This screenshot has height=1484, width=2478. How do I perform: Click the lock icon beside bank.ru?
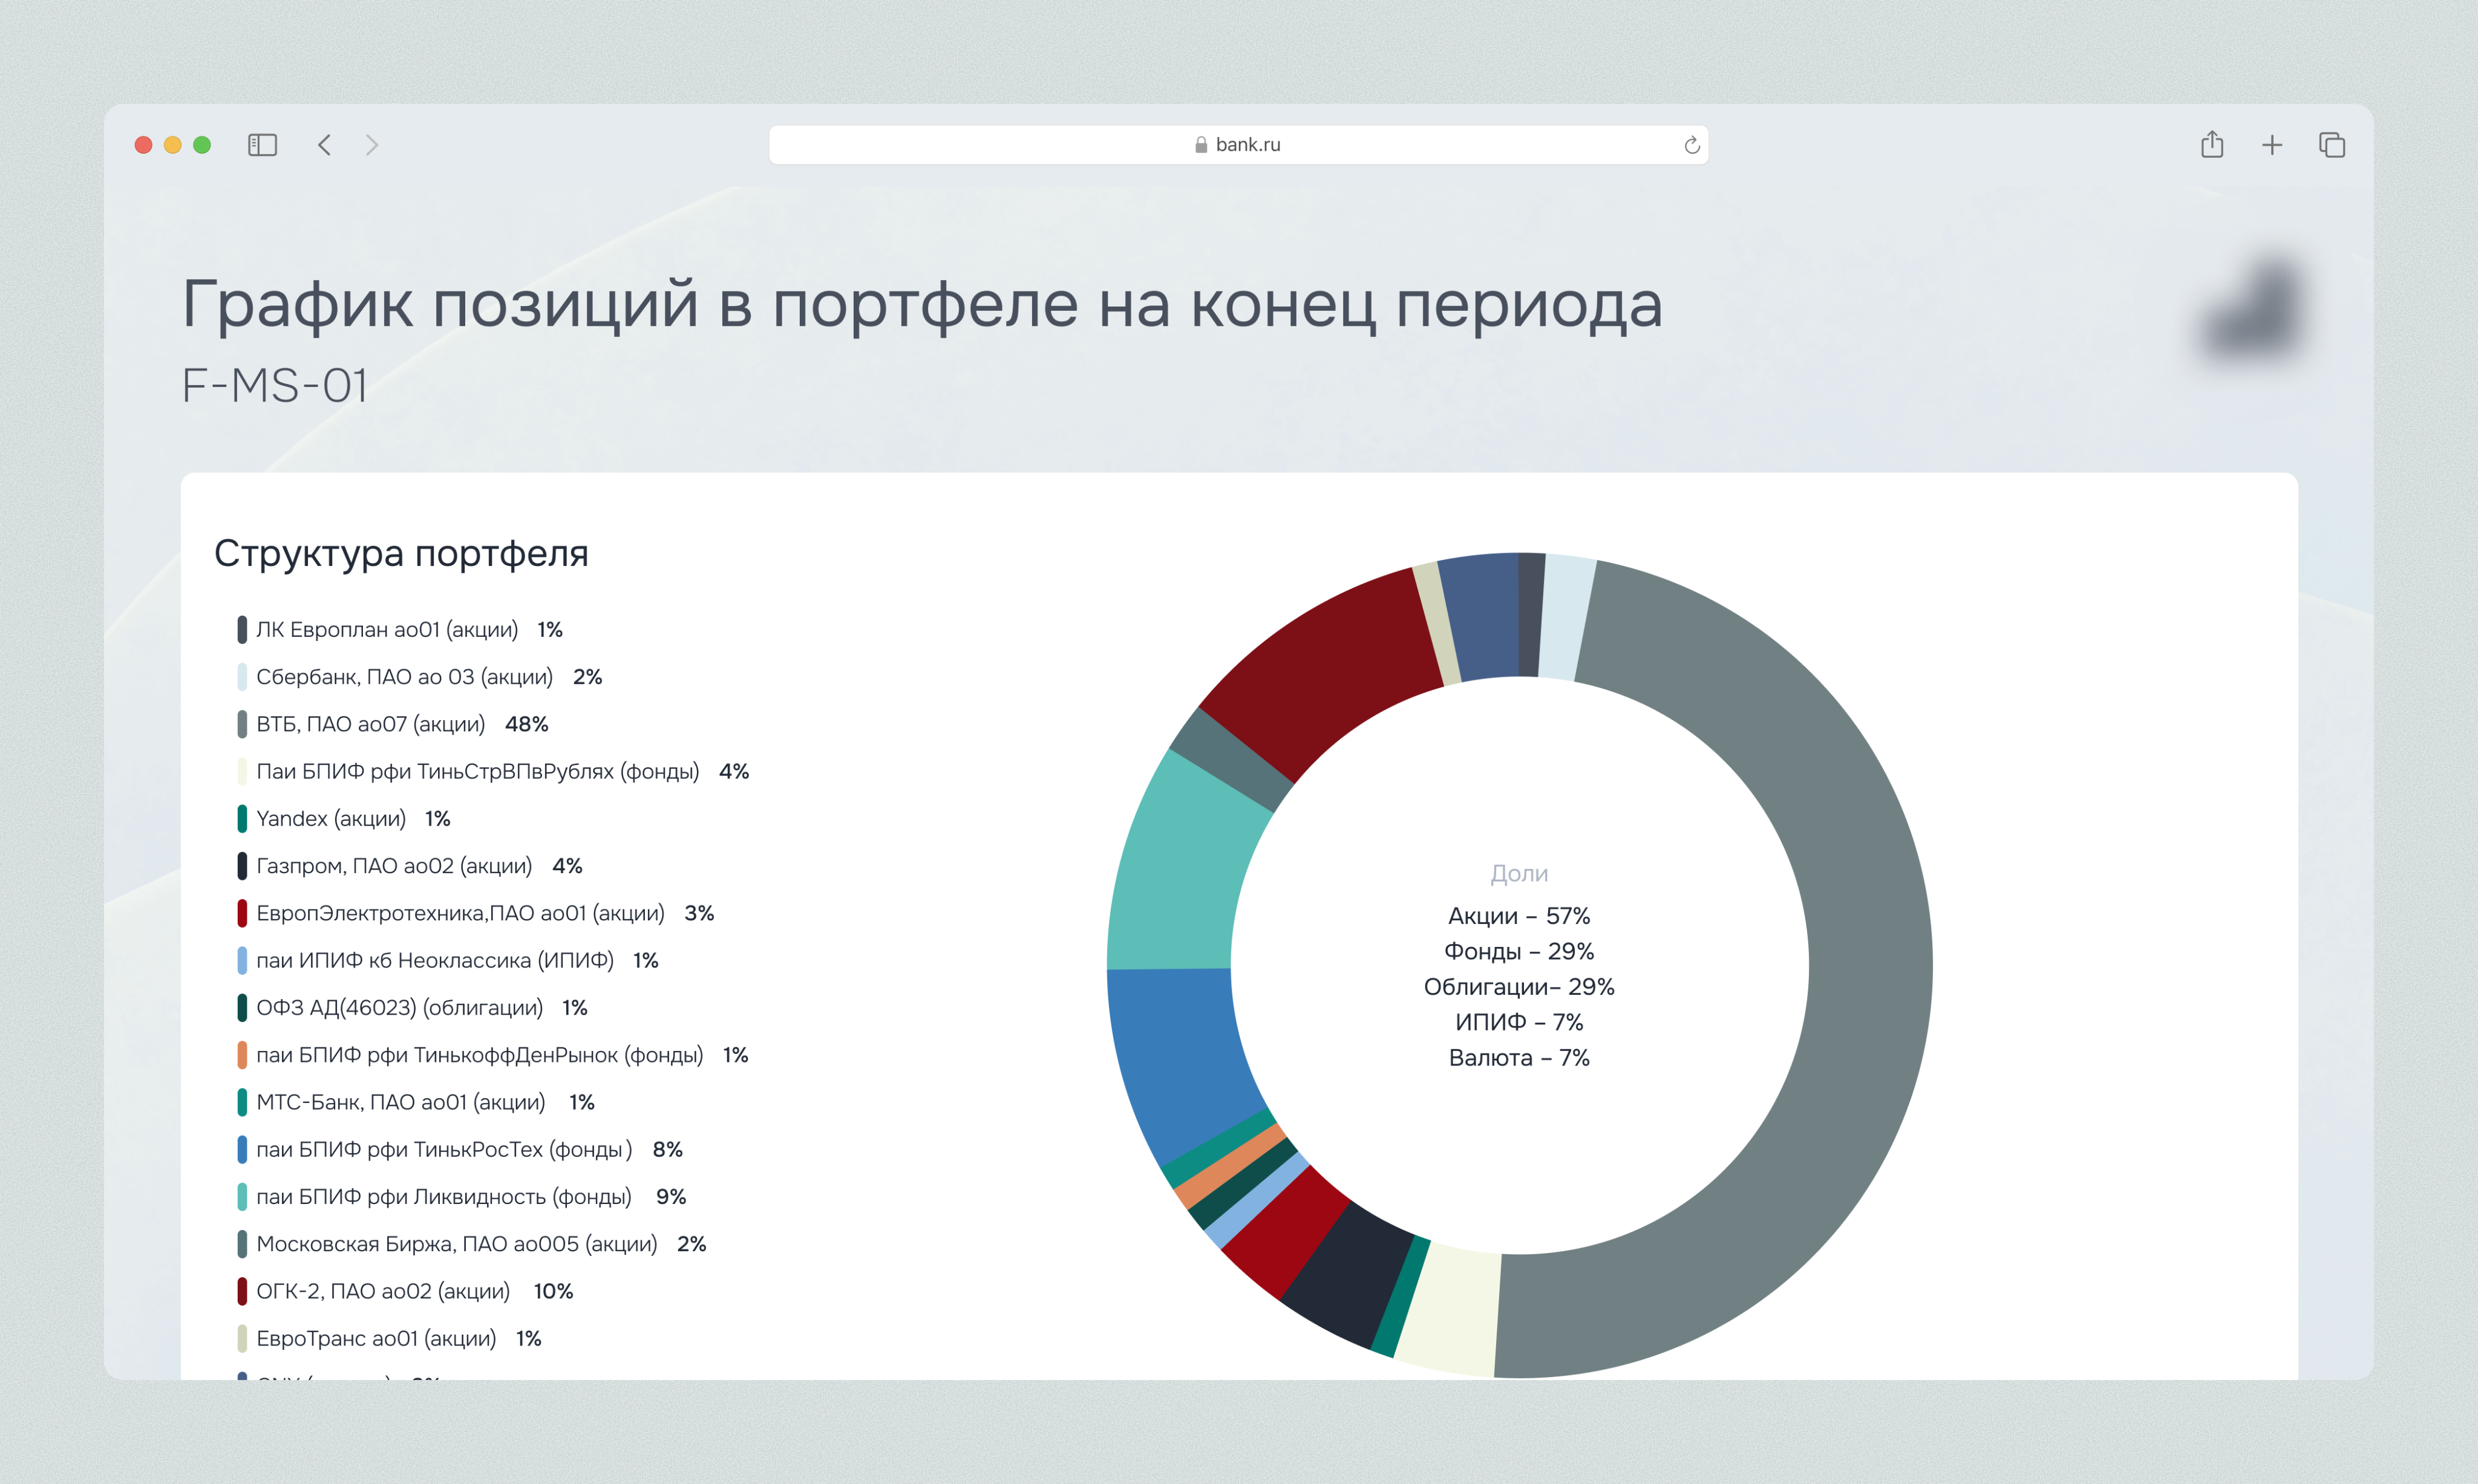[x=1200, y=145]
